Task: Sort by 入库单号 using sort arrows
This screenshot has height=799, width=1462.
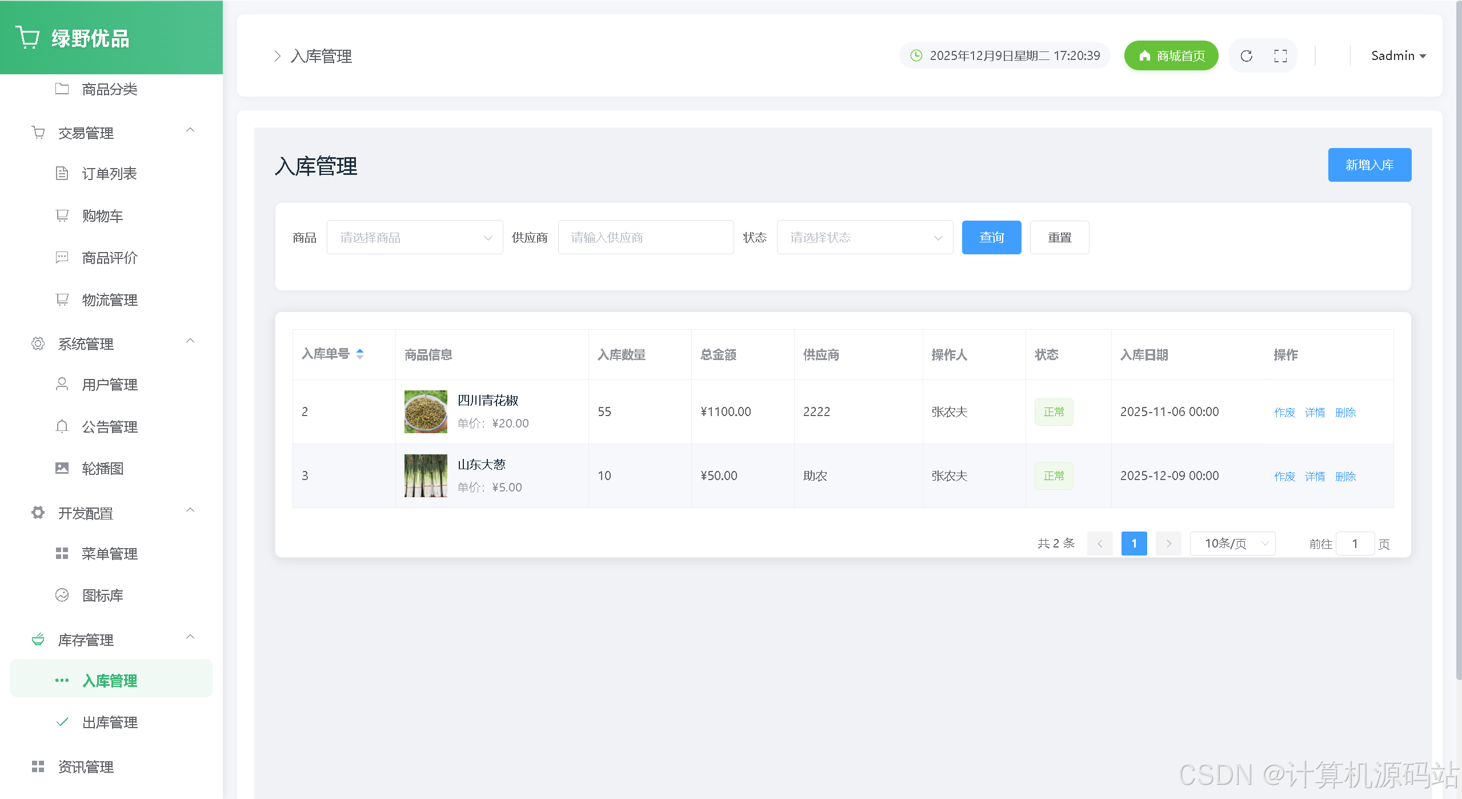Action: [360, 354]
